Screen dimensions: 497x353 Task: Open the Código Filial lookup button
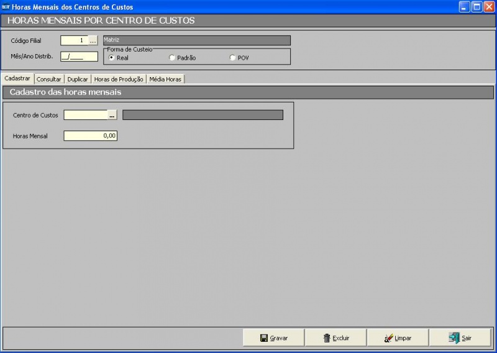[x=93, y=40]
